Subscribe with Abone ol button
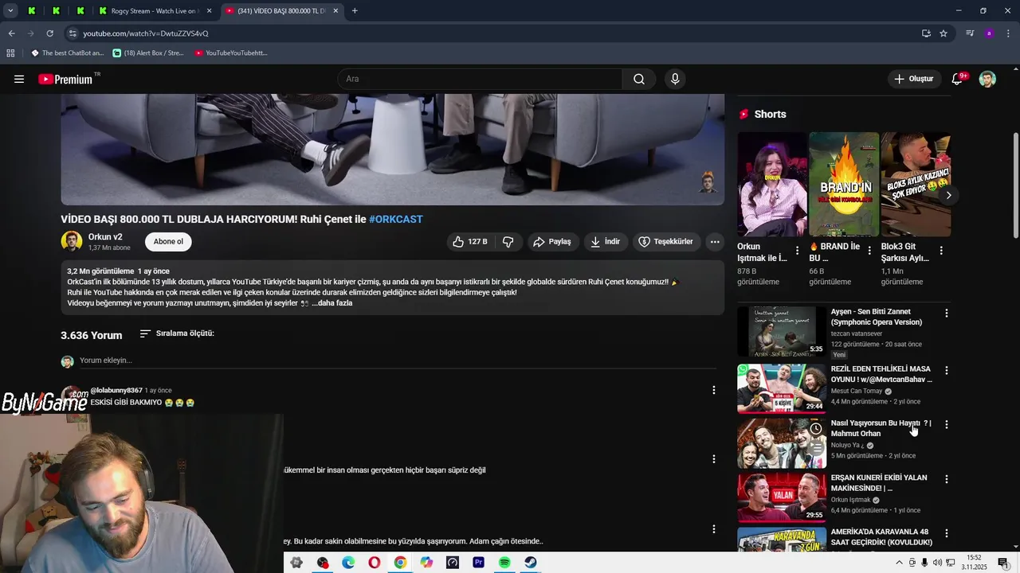The width and height of the screenshot is (1020, 573). [x=168, y=241]
